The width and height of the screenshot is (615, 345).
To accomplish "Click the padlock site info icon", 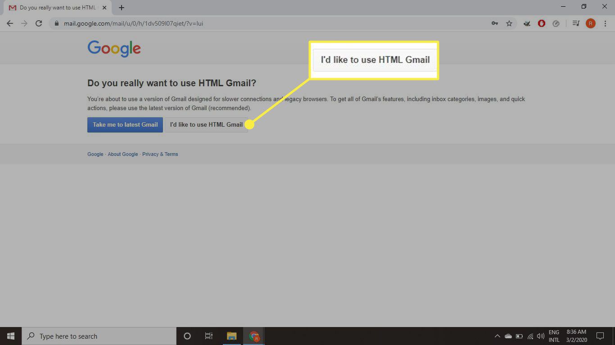I will click(x=57, y=23).
